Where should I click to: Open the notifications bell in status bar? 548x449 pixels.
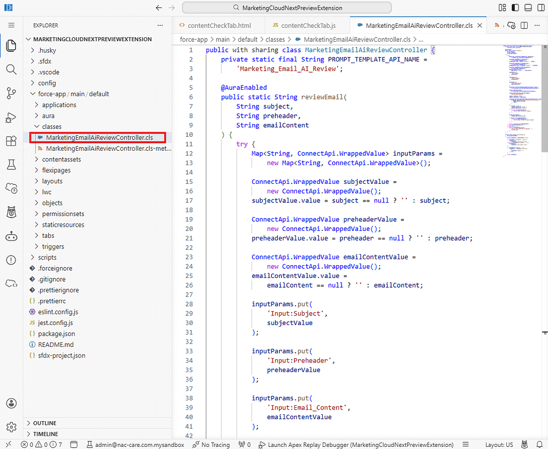(539, 445)
